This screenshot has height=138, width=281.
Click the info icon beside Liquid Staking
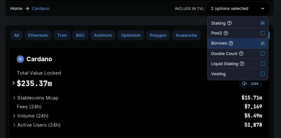tap(242, 64)
